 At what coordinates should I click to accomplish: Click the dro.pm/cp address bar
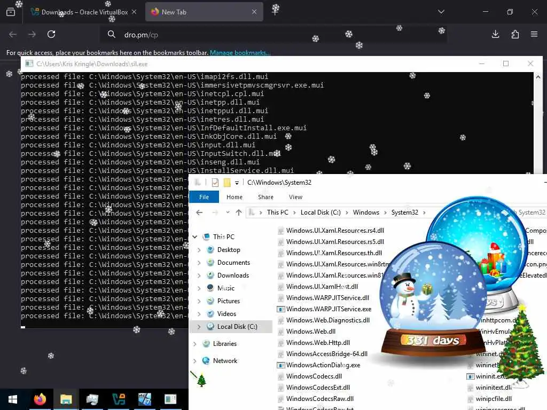273,35
